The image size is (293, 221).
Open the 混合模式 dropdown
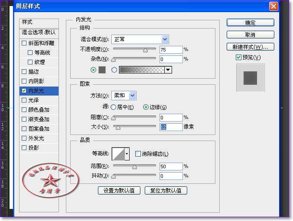[x=140, y=39]
